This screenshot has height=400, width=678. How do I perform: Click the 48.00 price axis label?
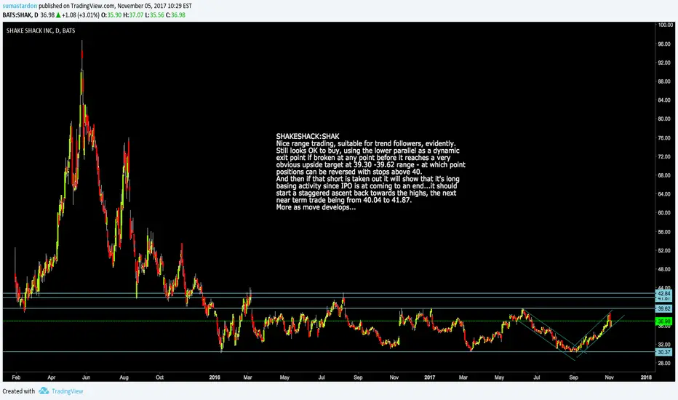point(664,269)
